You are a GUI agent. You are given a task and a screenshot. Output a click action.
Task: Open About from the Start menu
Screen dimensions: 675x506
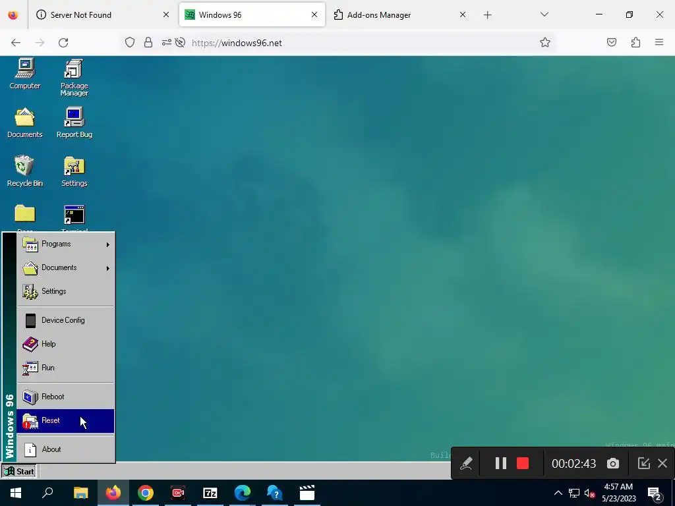pos(65,449)
